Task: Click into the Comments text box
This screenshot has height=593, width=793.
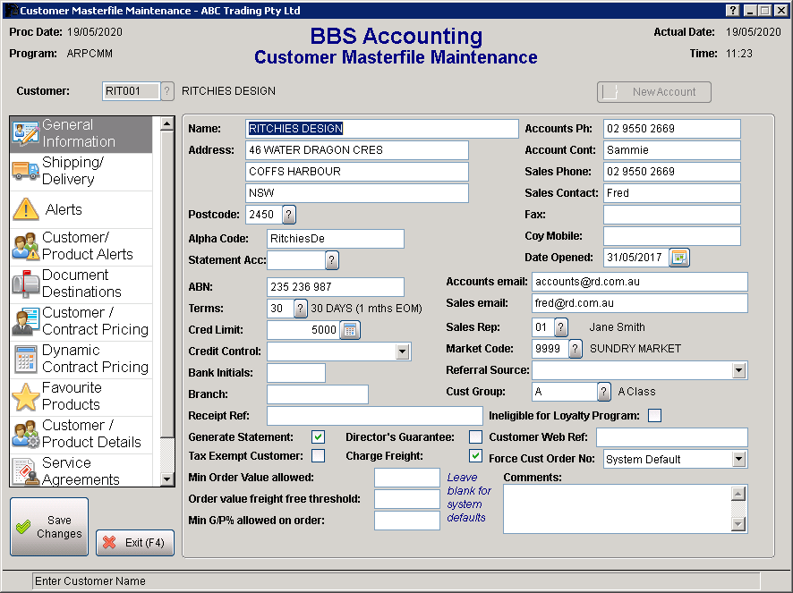Action: tap(616, 509)
